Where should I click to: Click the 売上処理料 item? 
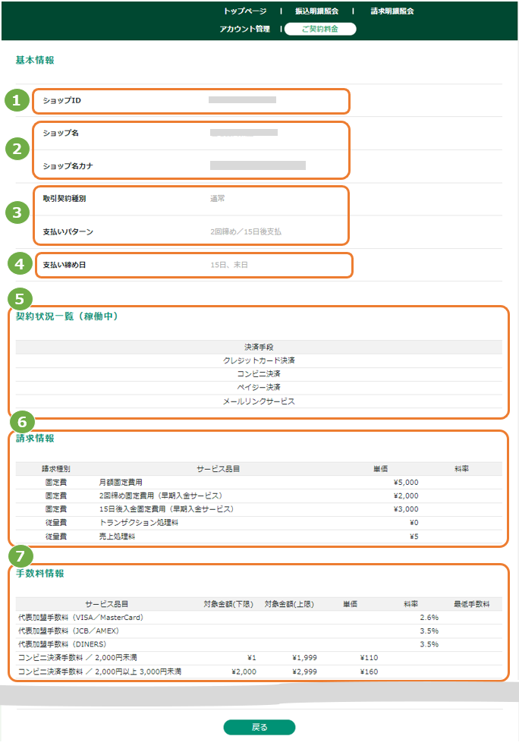click(x=117, y=536)
